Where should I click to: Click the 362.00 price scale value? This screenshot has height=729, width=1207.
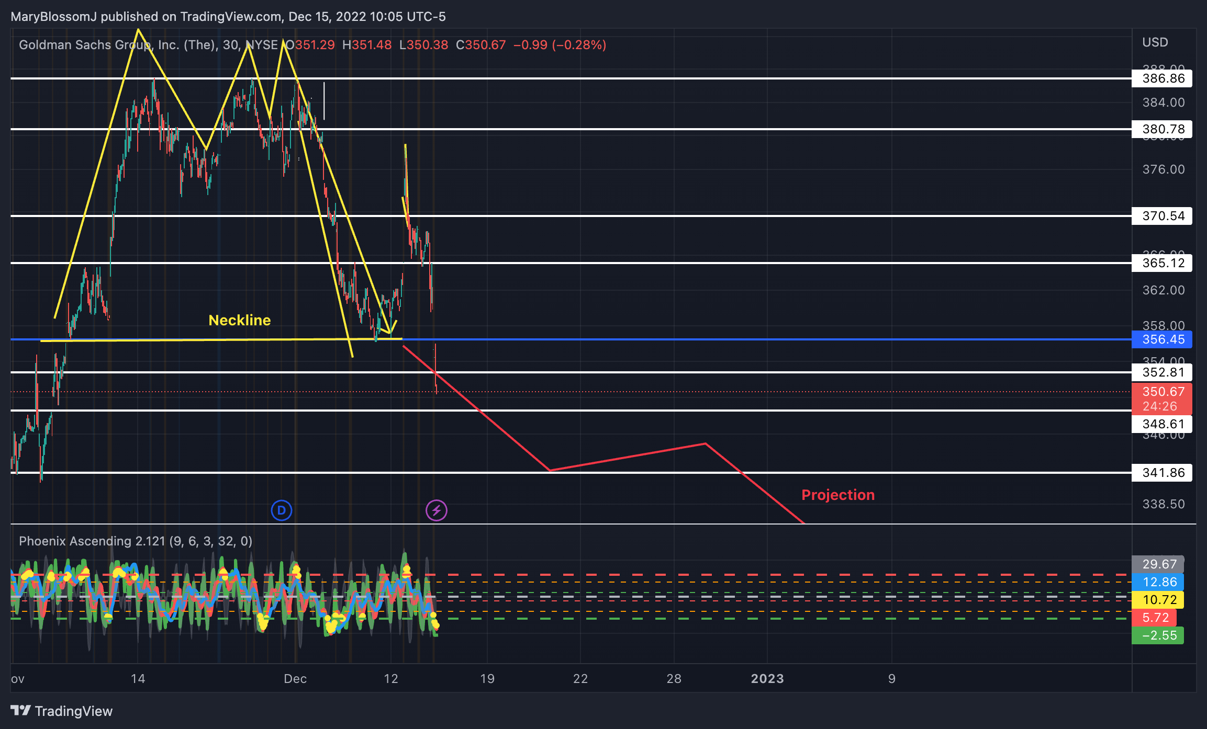[x=1164, y=290]
